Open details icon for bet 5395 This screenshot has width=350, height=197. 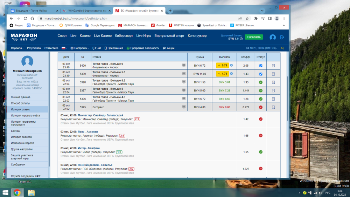(273, 107)
